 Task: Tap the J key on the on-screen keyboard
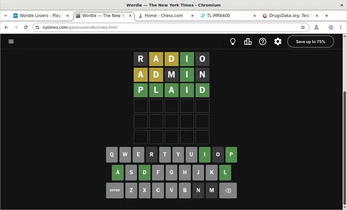coord(198,172)
